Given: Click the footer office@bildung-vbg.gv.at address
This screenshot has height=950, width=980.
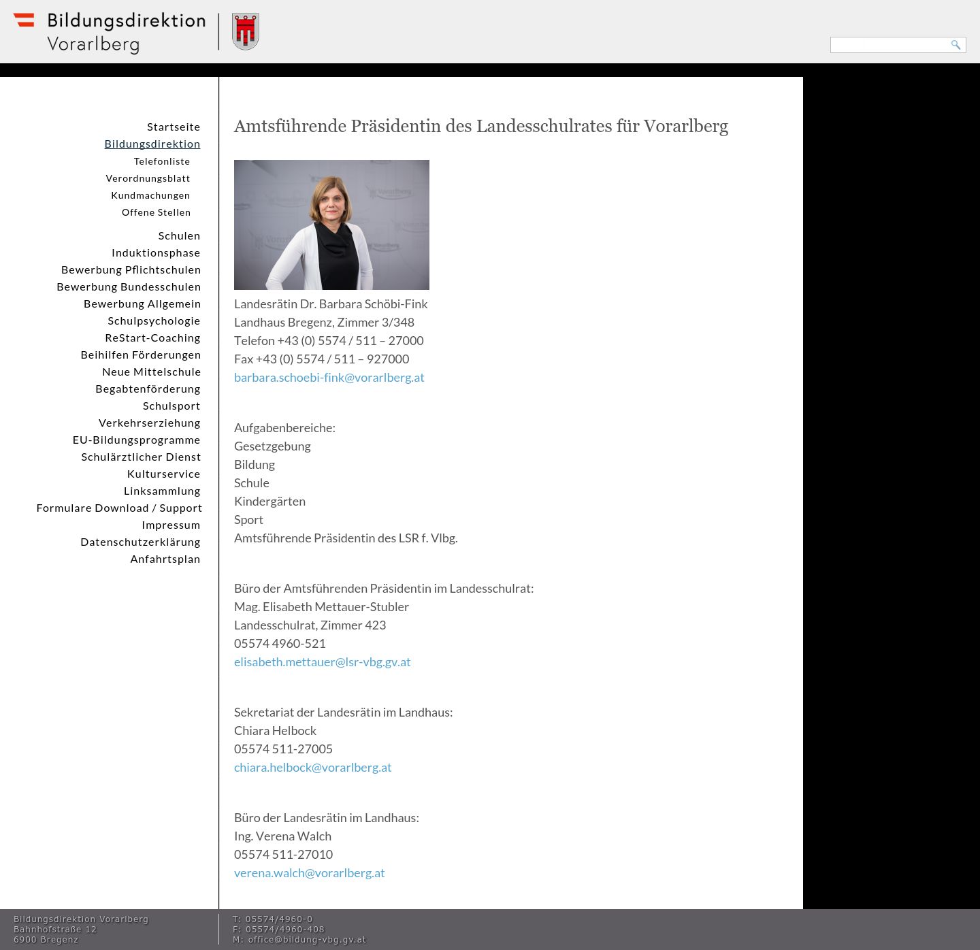Looking at the screenshot, I should 307,940.
